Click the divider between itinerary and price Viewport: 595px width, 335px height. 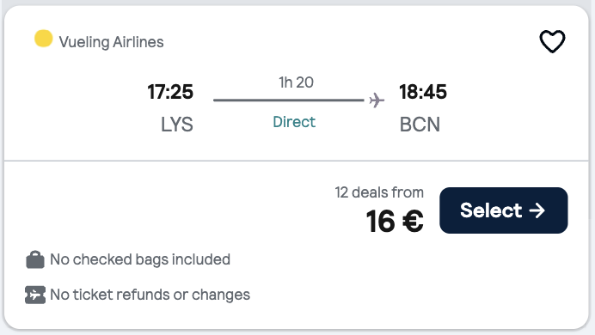click(x=297, y=161)
